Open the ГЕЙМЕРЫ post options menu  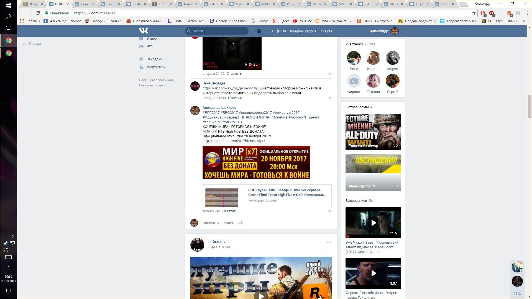(329, 243)
